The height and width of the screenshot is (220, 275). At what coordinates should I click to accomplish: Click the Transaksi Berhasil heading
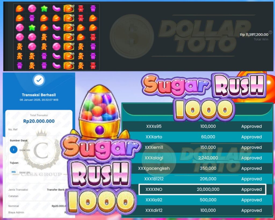pyautogui.click(x=39, y=95)
